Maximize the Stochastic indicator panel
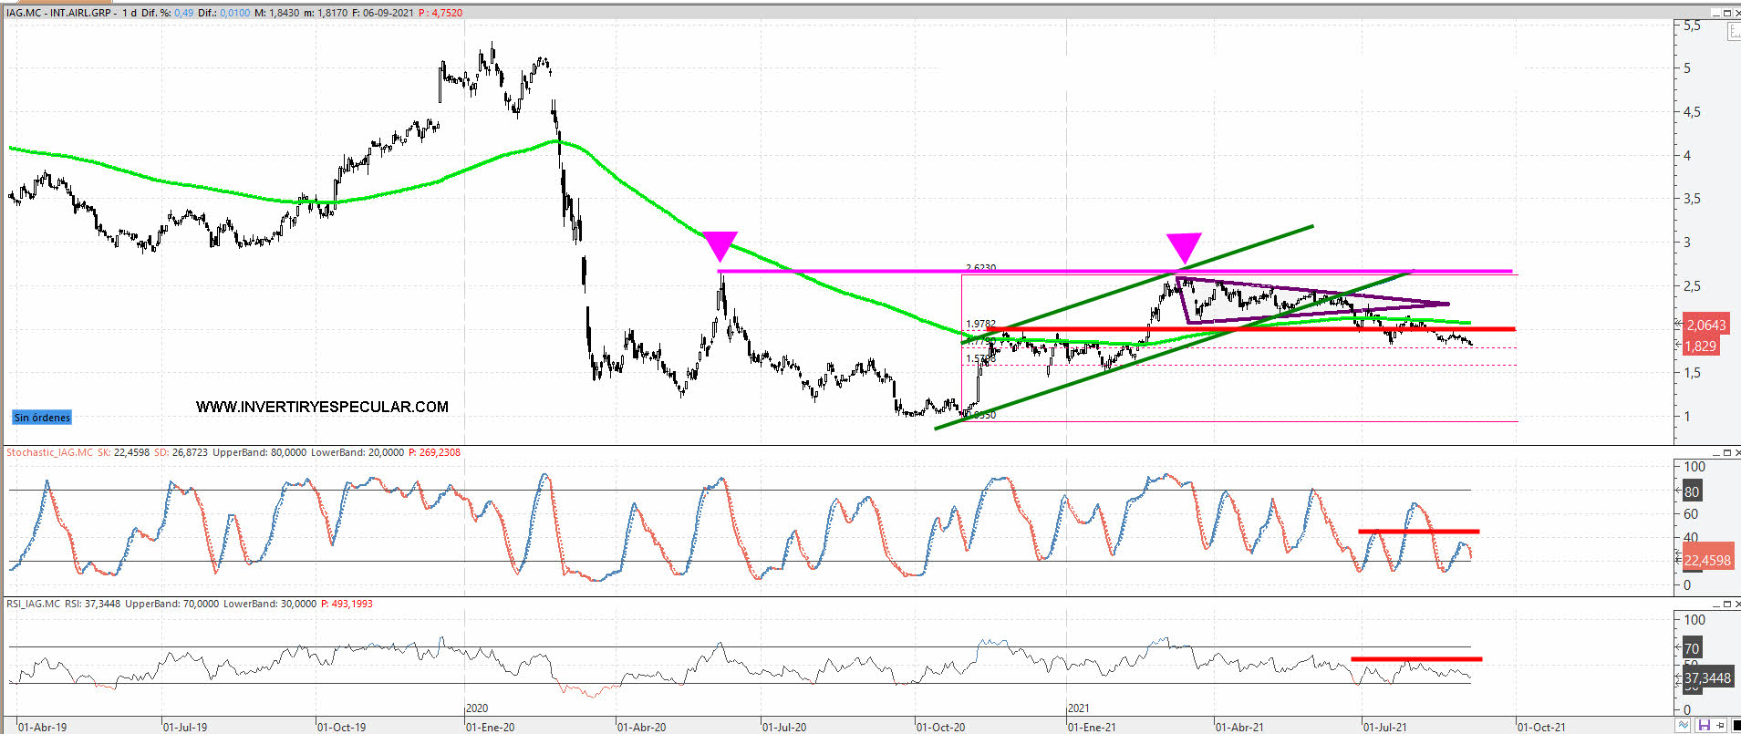The height and width of the screenshot is (734, 1741). (x=1725, y=453)
